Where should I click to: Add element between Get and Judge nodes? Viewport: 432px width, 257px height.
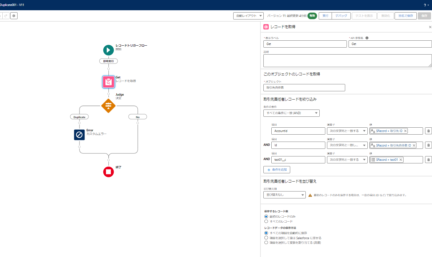[x=108, y=94]
